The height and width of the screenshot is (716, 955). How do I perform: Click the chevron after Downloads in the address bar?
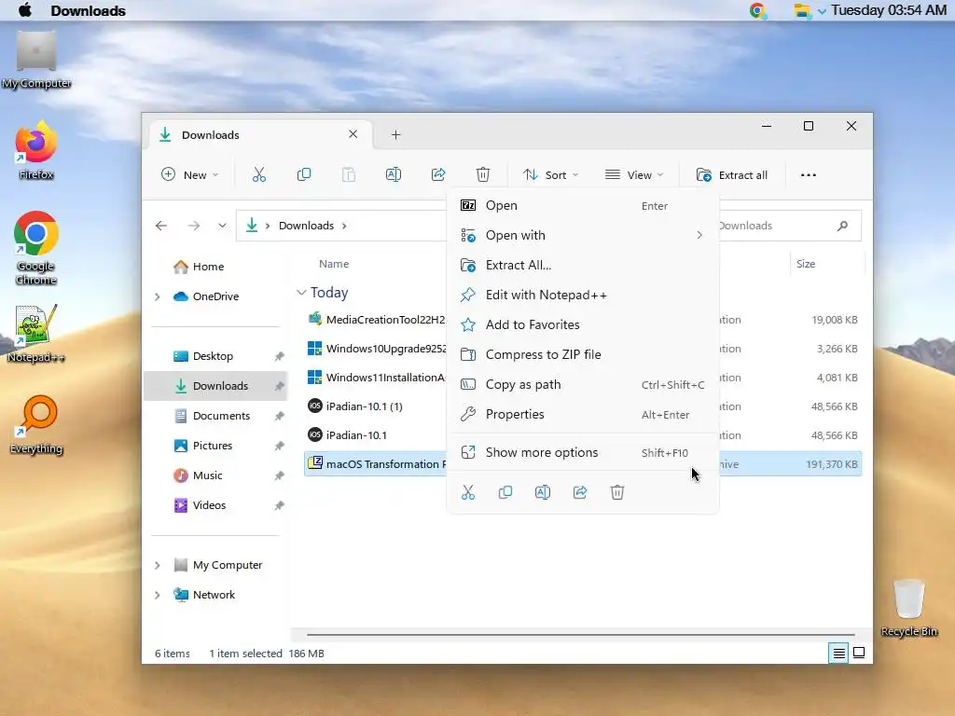tap(344, 226)
